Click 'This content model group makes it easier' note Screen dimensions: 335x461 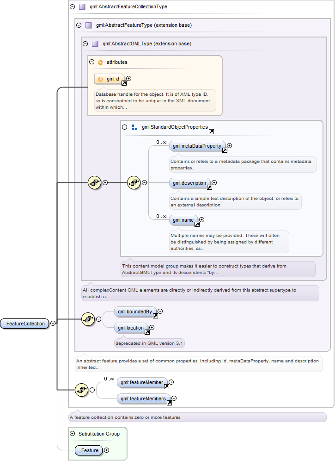coord(218,269)
